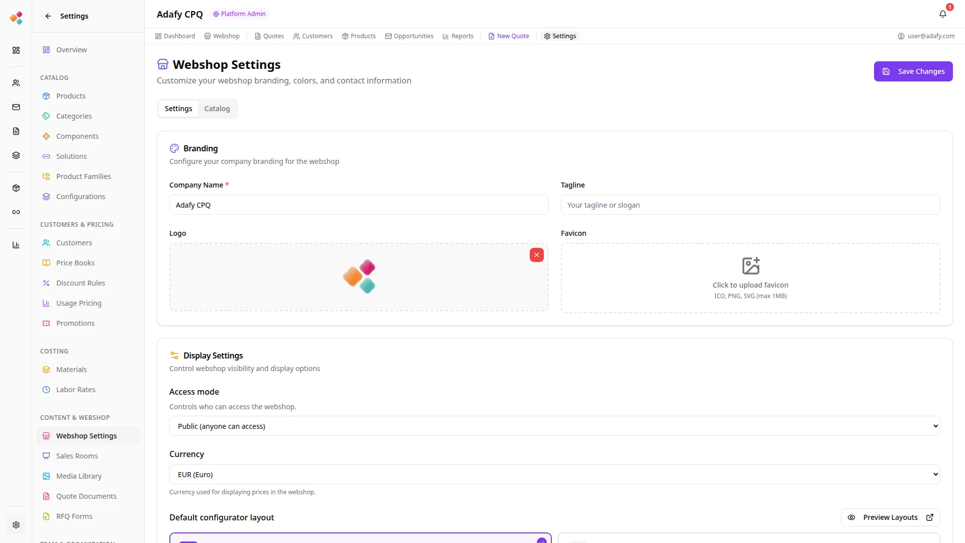Viewport: 965px width, 543px height.
Task: Click the mail icon in left rail
Action: click(x=16, y=107)
